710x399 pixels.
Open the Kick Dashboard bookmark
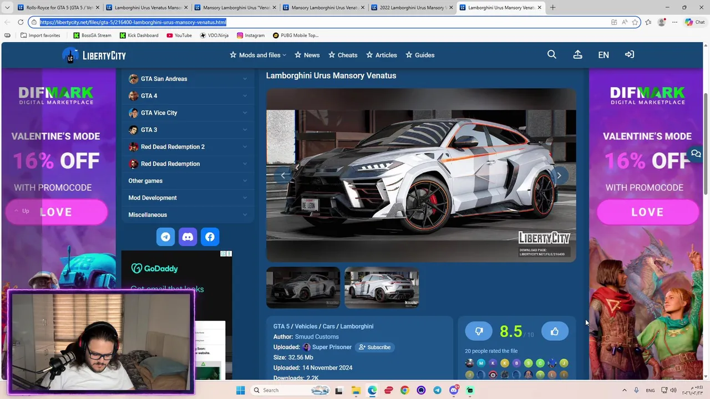click(x=139, y=35)
